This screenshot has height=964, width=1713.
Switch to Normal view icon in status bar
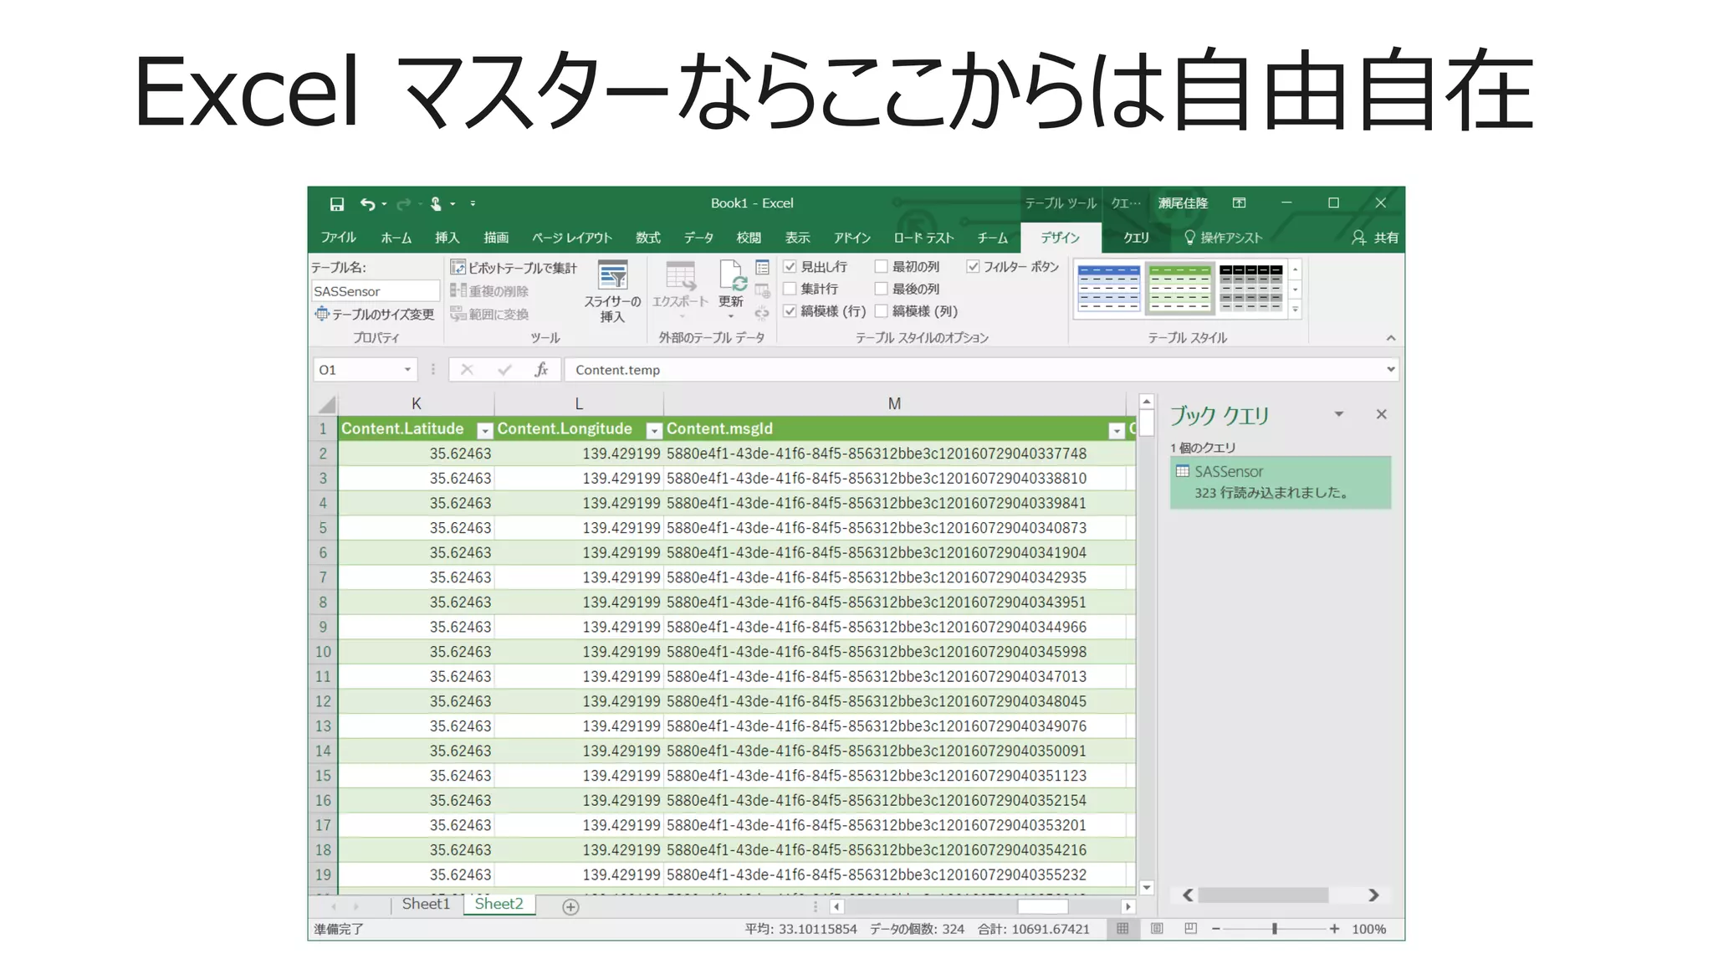click(x=1122, y=929)
